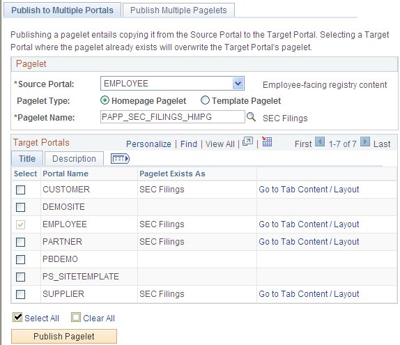The width and height of the screenshot is (400, 345).
Task: Click the Select All link
Action: tap(42, 319)
